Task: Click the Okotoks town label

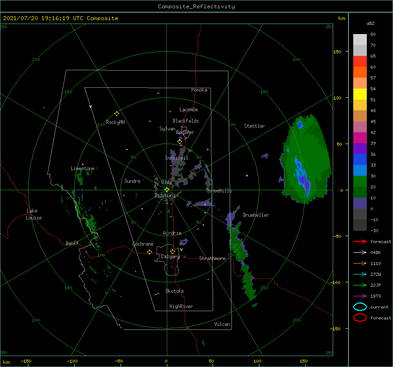Action: pos(175,291)
